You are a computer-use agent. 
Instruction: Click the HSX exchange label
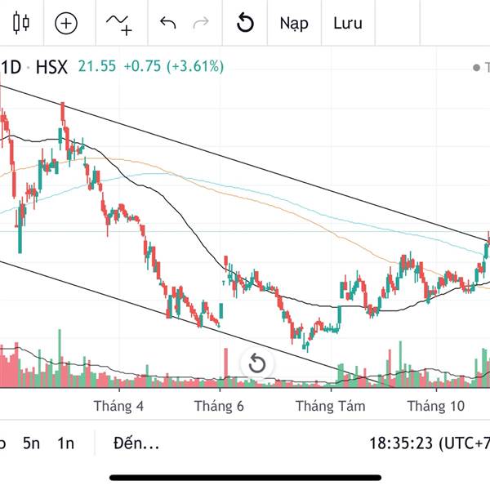51,67
